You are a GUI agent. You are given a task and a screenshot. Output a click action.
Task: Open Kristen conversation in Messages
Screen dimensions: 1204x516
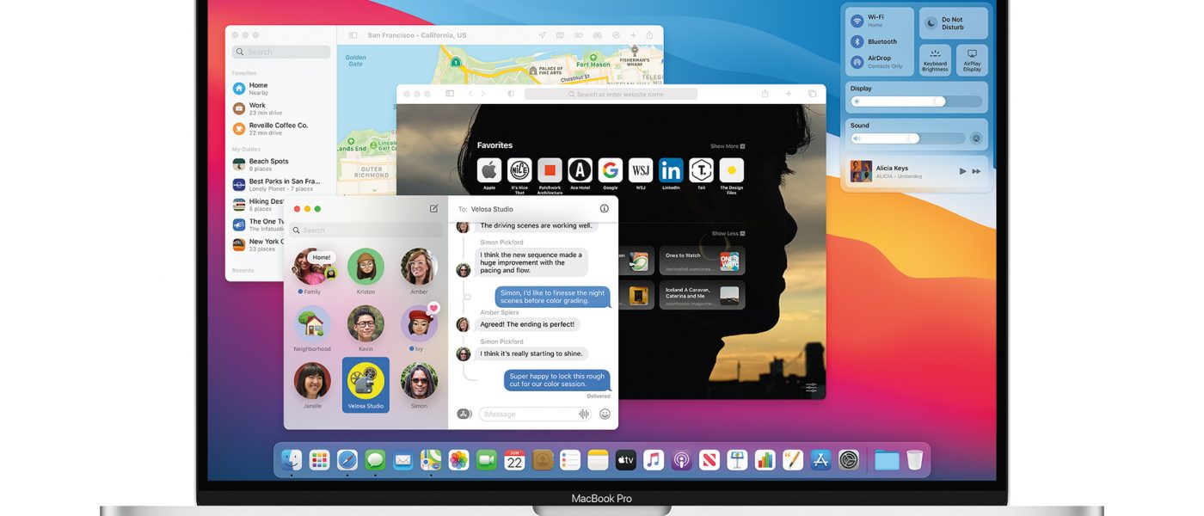point(365,271)
